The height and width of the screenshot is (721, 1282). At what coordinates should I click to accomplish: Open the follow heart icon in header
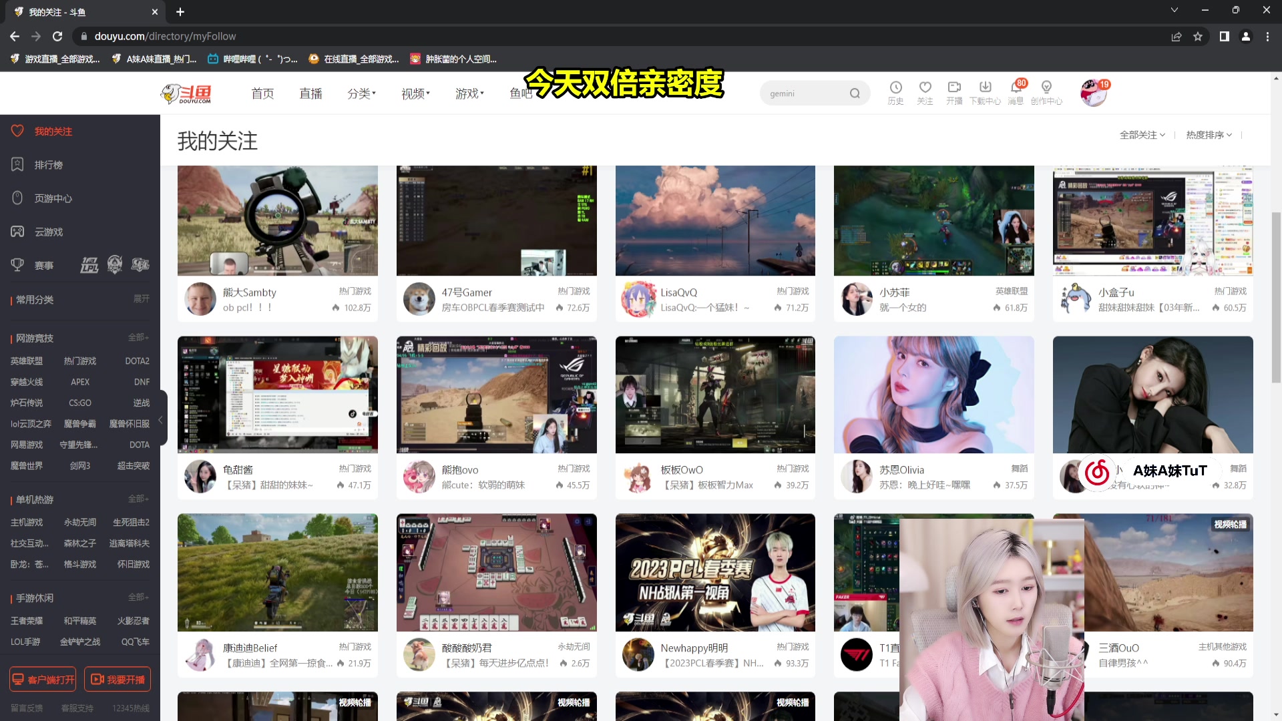pos(925,87)
